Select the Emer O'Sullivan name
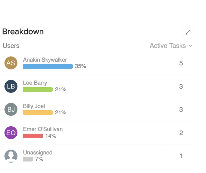Screen dimensions: 206x173 43,129
